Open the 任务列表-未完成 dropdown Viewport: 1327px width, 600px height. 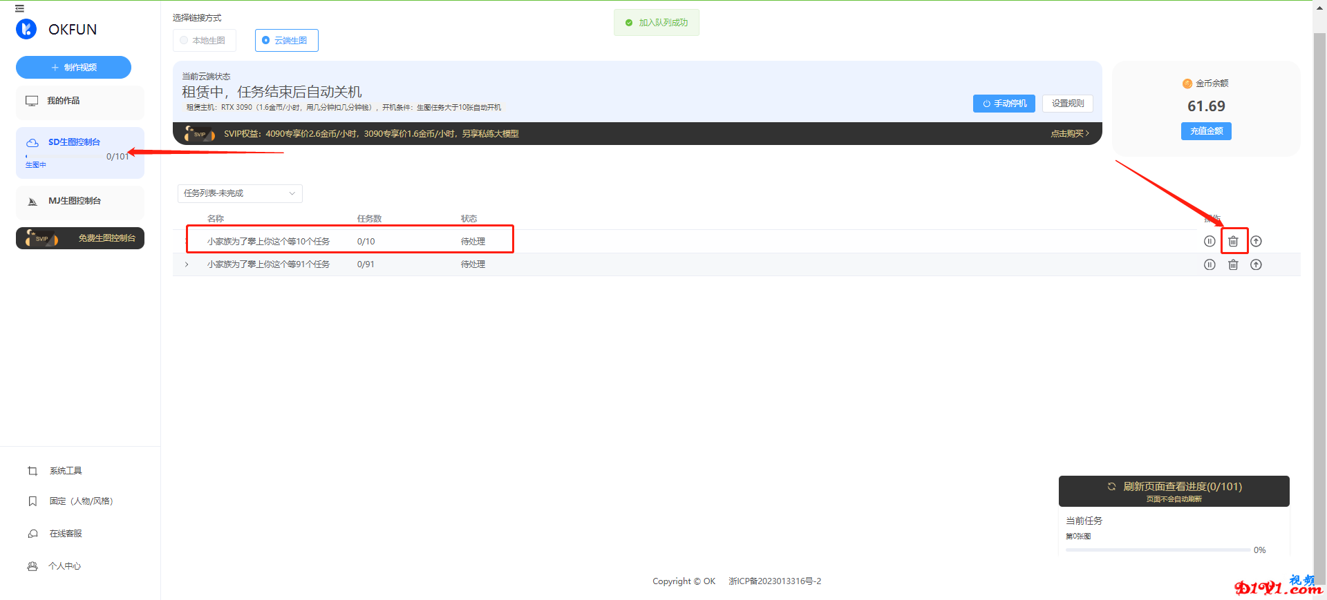click(x=240, y=193)
